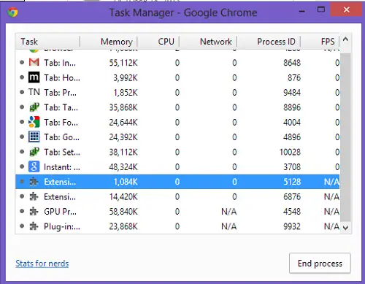Screen dimensions: 365x284
Task: Click process ID 4548
Action: [x=292, y=212]
